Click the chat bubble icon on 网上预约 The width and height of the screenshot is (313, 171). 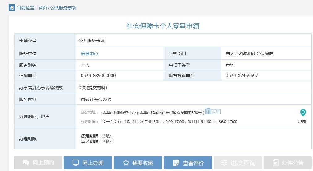click(x=26, y=163)
